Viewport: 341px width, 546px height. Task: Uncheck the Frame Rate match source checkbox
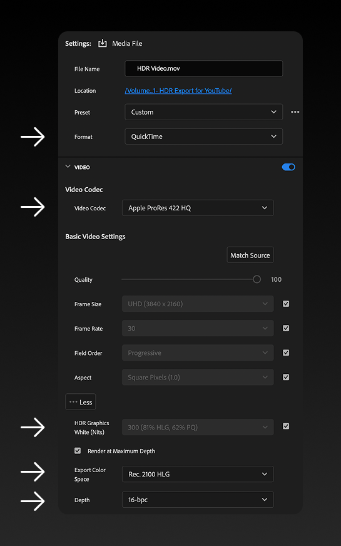click(286, 328)
